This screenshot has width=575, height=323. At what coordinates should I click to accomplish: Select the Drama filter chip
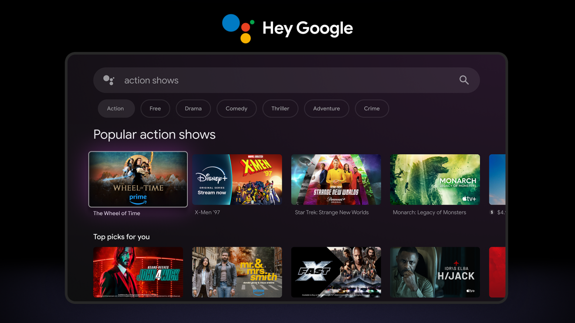(x=193, y=109)
